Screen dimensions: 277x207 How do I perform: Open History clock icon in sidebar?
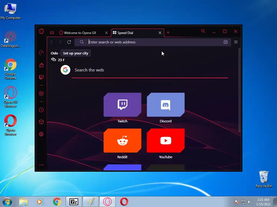pos(41,110)
